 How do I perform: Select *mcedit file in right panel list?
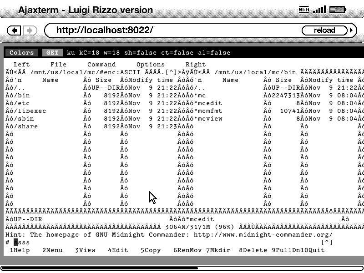pos(208,103)
